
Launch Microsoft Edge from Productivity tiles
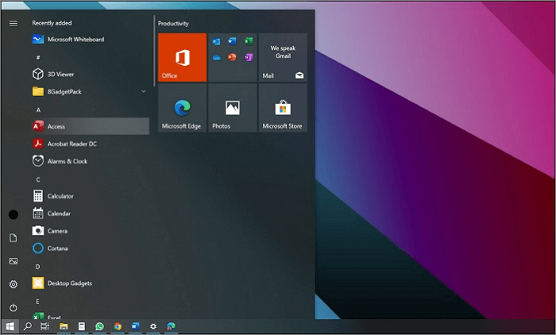click(x=182, y=108)
